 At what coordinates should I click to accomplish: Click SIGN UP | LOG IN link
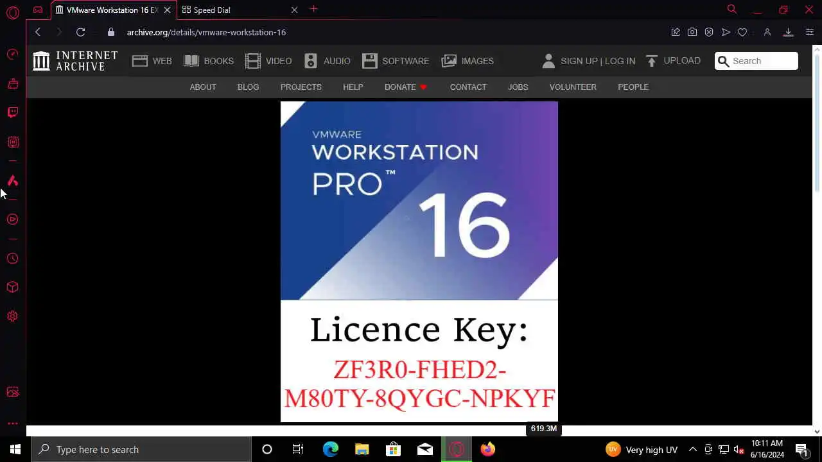click(598, 61)
